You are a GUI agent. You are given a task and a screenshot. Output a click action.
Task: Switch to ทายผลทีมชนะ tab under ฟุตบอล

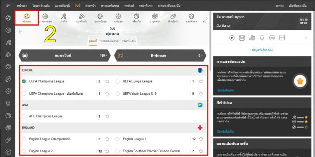click(109, 41)
